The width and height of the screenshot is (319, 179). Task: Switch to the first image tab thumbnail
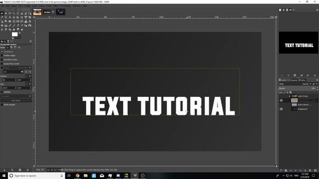[x=37, y=12]
